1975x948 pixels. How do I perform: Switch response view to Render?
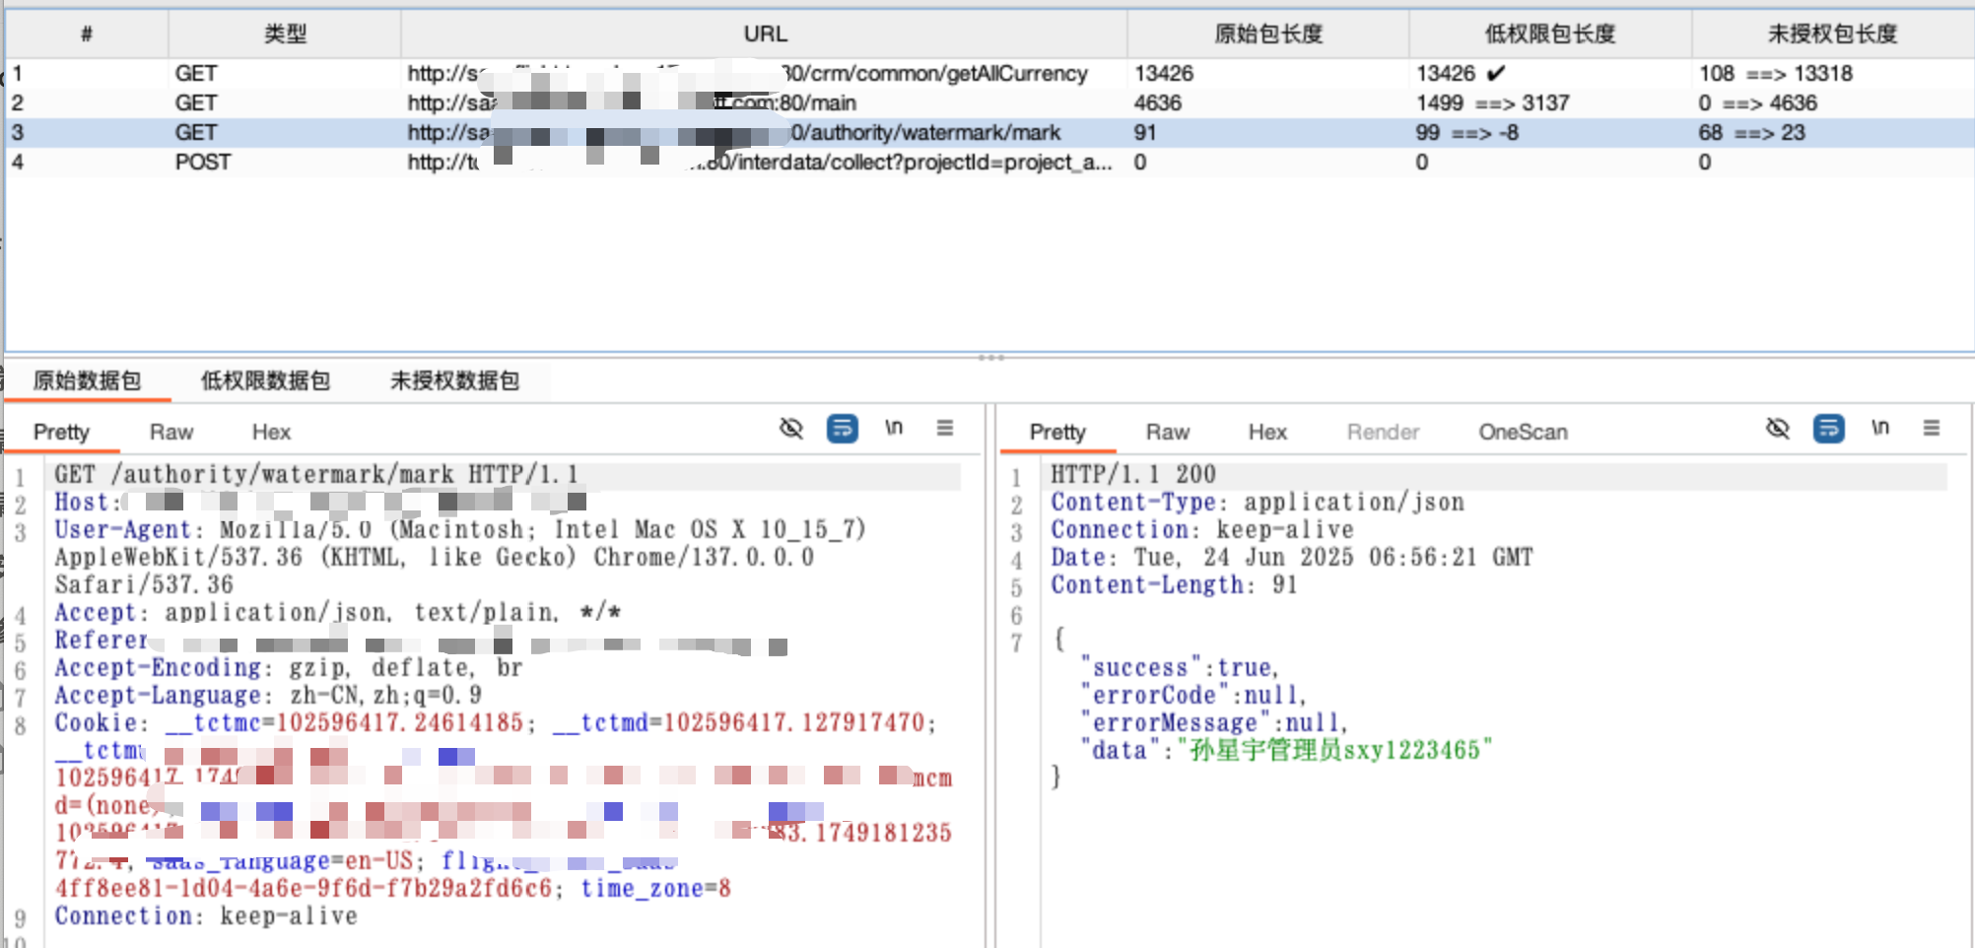coord(1383,433)
